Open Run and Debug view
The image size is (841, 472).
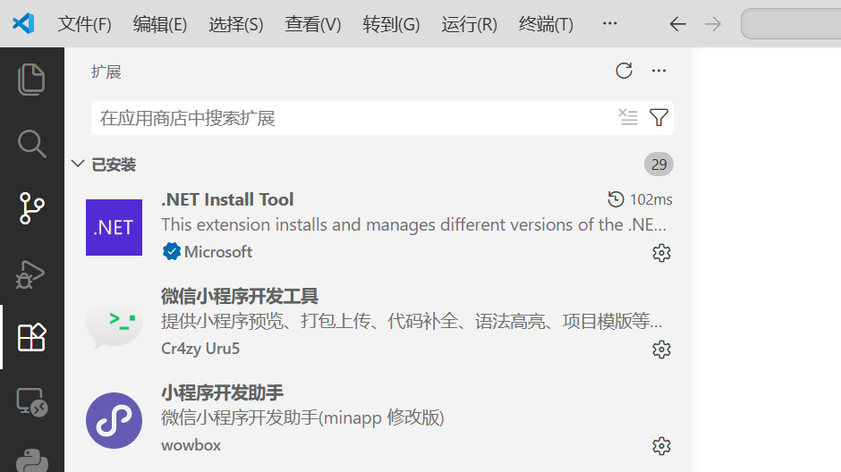coord(30,274)
